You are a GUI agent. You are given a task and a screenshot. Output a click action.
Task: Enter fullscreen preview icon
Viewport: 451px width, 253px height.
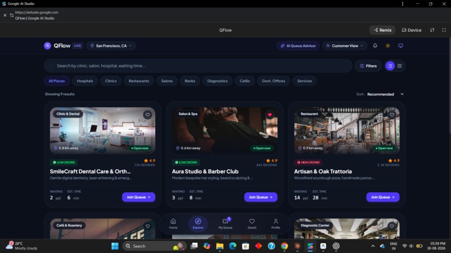(444, 30)
